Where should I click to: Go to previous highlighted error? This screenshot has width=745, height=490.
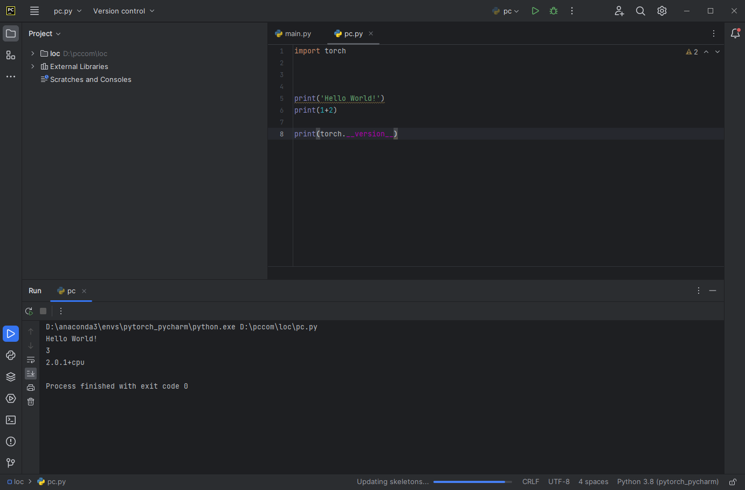pos(706,52)
